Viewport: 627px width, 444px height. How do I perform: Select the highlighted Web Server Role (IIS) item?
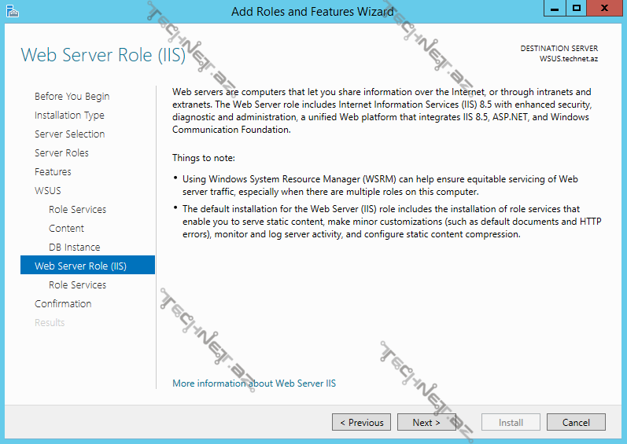[x=80, y=266]
